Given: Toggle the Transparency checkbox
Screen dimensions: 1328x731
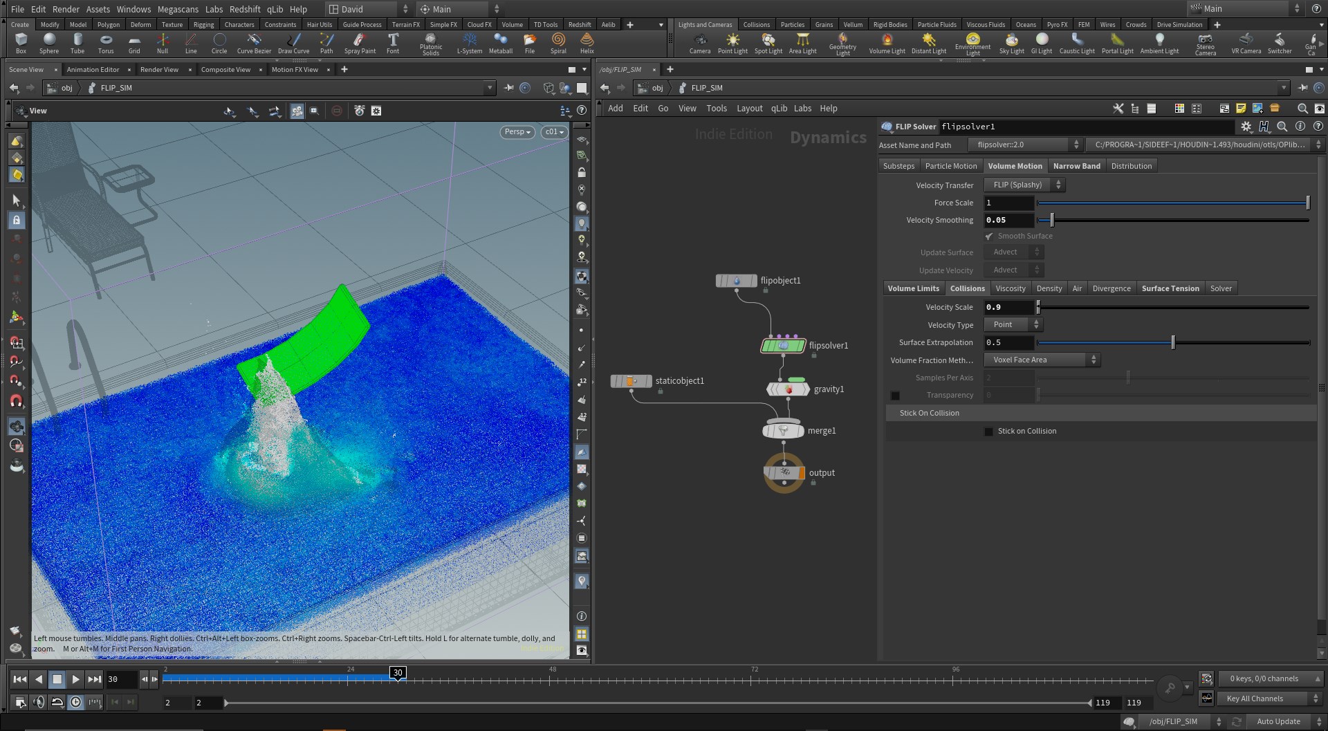Looking at the screenshot, I should (895, 396).
